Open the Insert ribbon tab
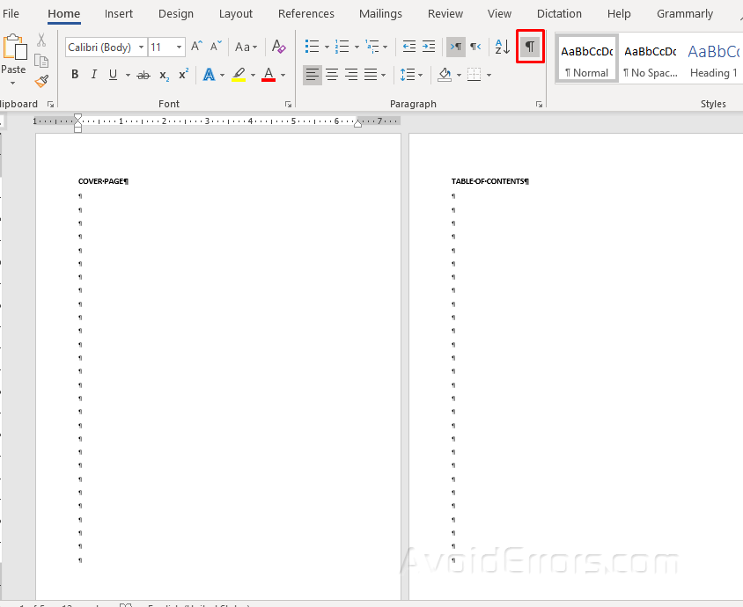 click(x=119, y=14)
